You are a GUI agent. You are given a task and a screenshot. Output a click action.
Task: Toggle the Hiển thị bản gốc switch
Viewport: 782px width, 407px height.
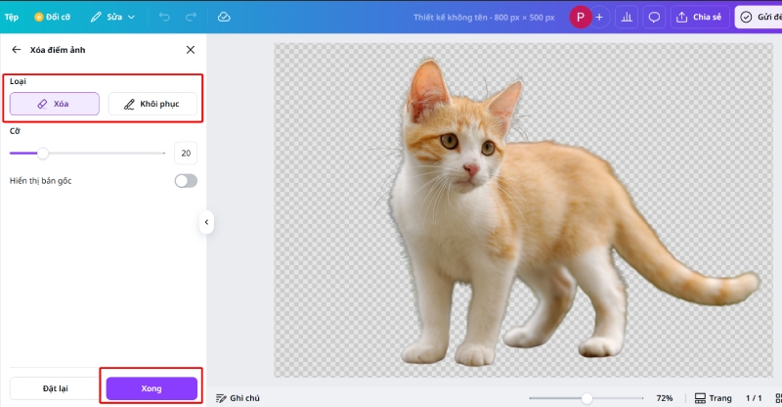tap(185, 181)
